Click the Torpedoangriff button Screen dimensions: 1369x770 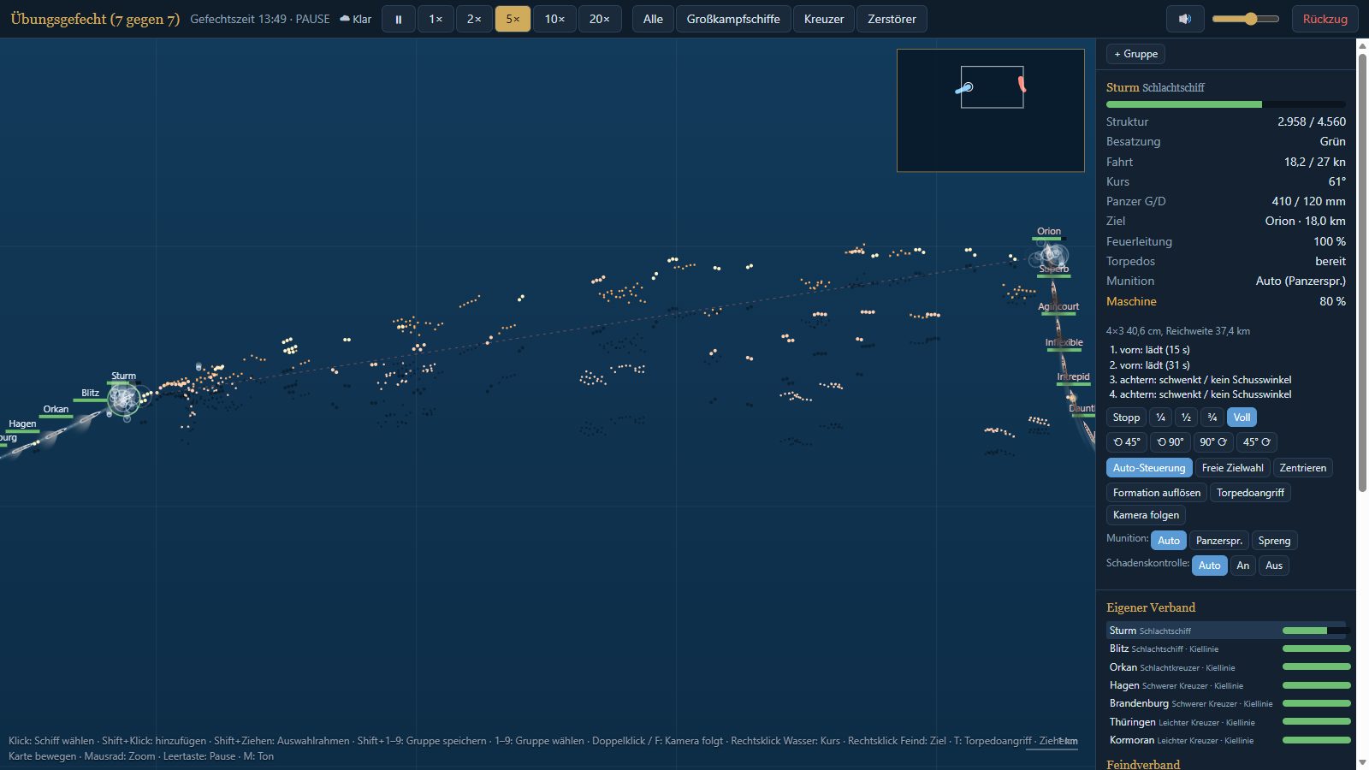point(1250,493)
